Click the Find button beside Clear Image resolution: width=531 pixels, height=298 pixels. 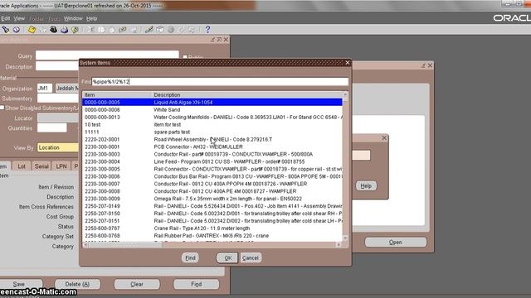pyautogui.click(x=196, y=284)
